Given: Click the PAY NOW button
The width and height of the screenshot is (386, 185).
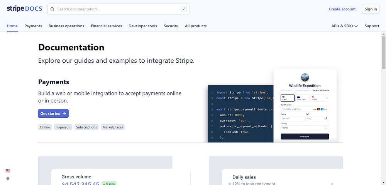Looking at the screenshot, I should click(x=305, y=137).
